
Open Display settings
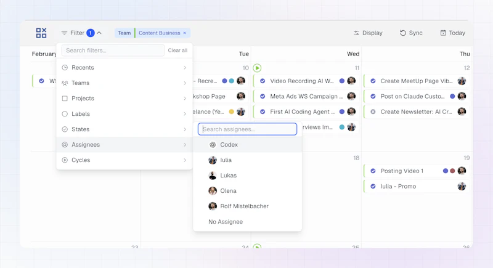click(x=368, y=33)
